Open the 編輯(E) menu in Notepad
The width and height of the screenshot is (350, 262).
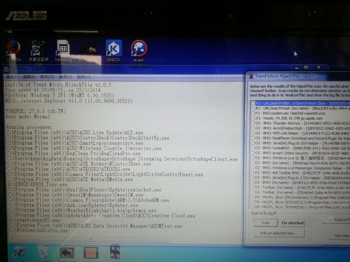tap(29, 77)
